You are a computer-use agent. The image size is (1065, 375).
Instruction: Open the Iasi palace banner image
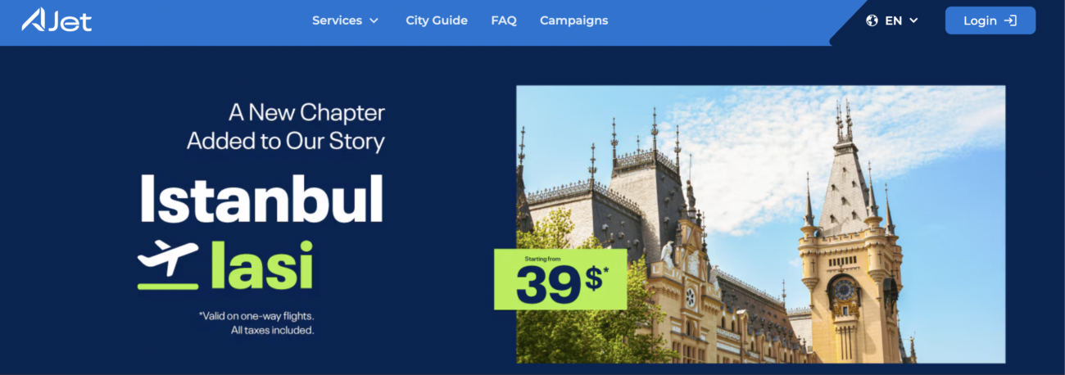[x=760, y=224]
